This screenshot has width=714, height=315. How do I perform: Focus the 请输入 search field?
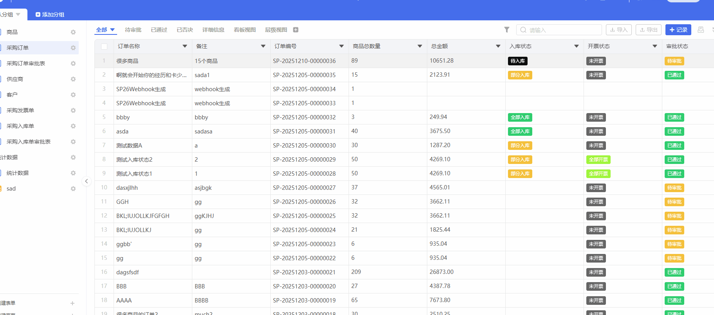coord(563,30)
